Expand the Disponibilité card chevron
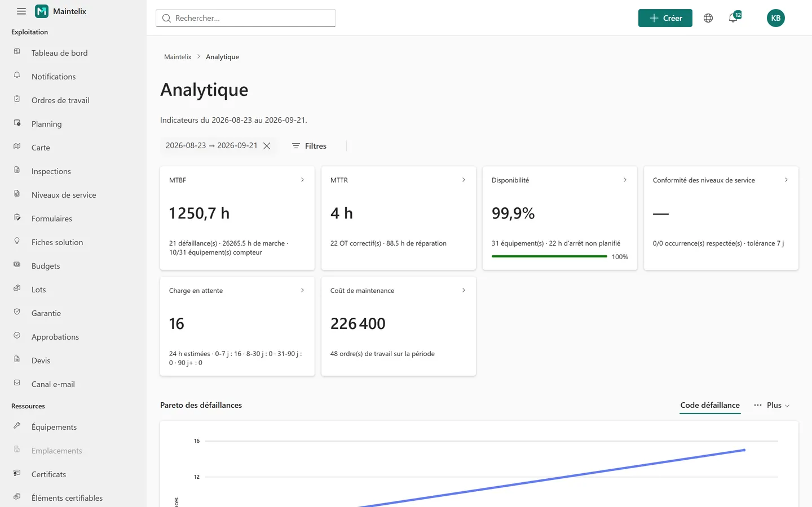 [x=625, y=180]
